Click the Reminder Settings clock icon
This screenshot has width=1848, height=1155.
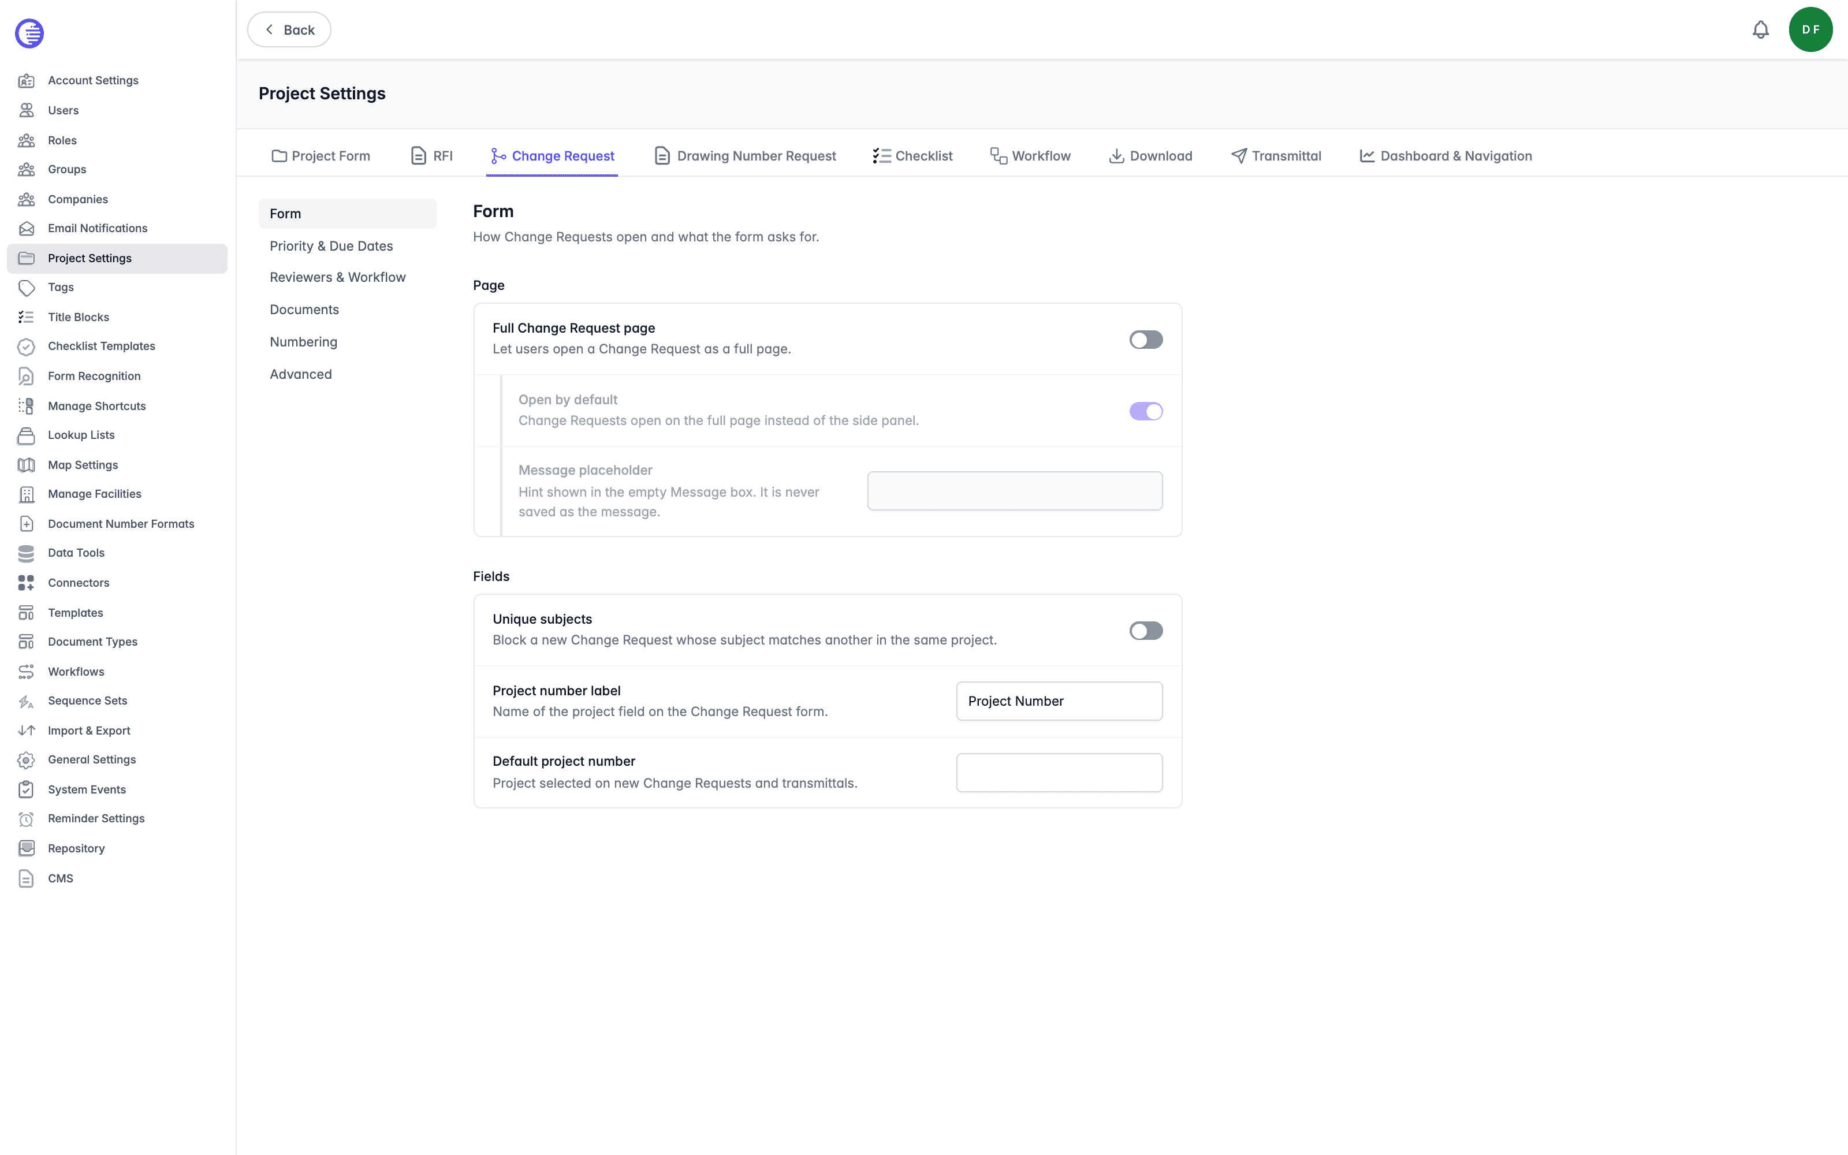(27, 819)
